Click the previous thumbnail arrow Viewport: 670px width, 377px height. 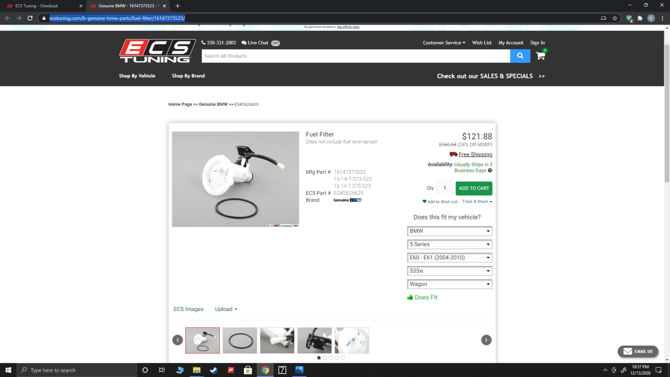(177, 340)
